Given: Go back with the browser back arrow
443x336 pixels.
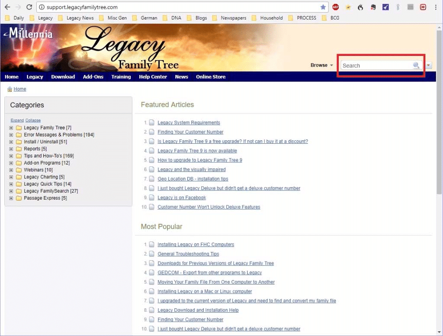Looking at the screenshot, I should [x=7, y=7].
